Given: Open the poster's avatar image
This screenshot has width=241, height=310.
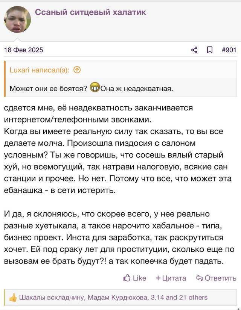Looking at the screenshot, I should tap(17, 20).
